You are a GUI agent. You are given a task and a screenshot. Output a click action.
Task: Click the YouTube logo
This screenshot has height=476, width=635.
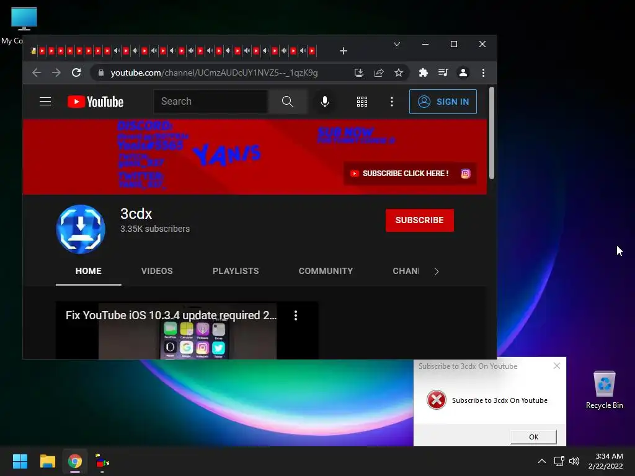pos(95,102)
